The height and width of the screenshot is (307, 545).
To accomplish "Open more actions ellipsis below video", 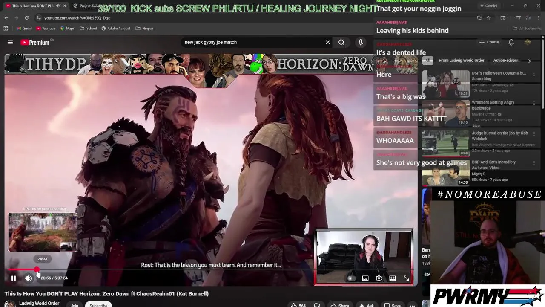I will coord(412,305).
